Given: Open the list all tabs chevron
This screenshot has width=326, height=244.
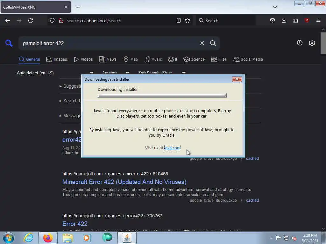Looking at the screenshot, I should 275,7.
